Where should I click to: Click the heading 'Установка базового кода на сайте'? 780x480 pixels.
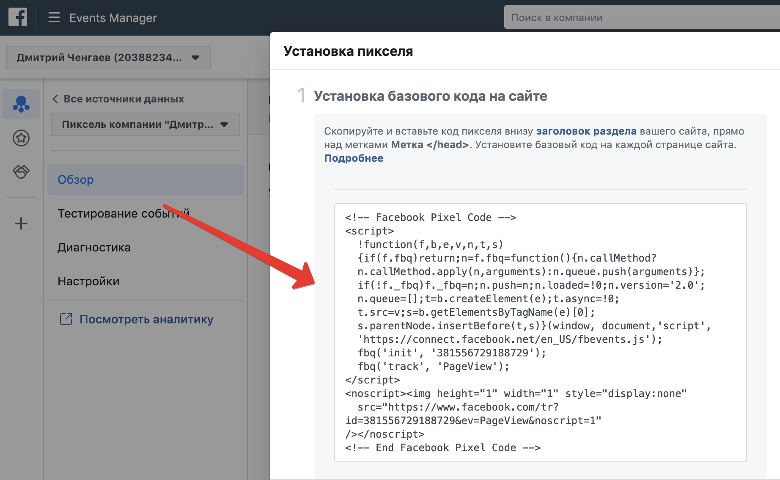pos(430,96)
